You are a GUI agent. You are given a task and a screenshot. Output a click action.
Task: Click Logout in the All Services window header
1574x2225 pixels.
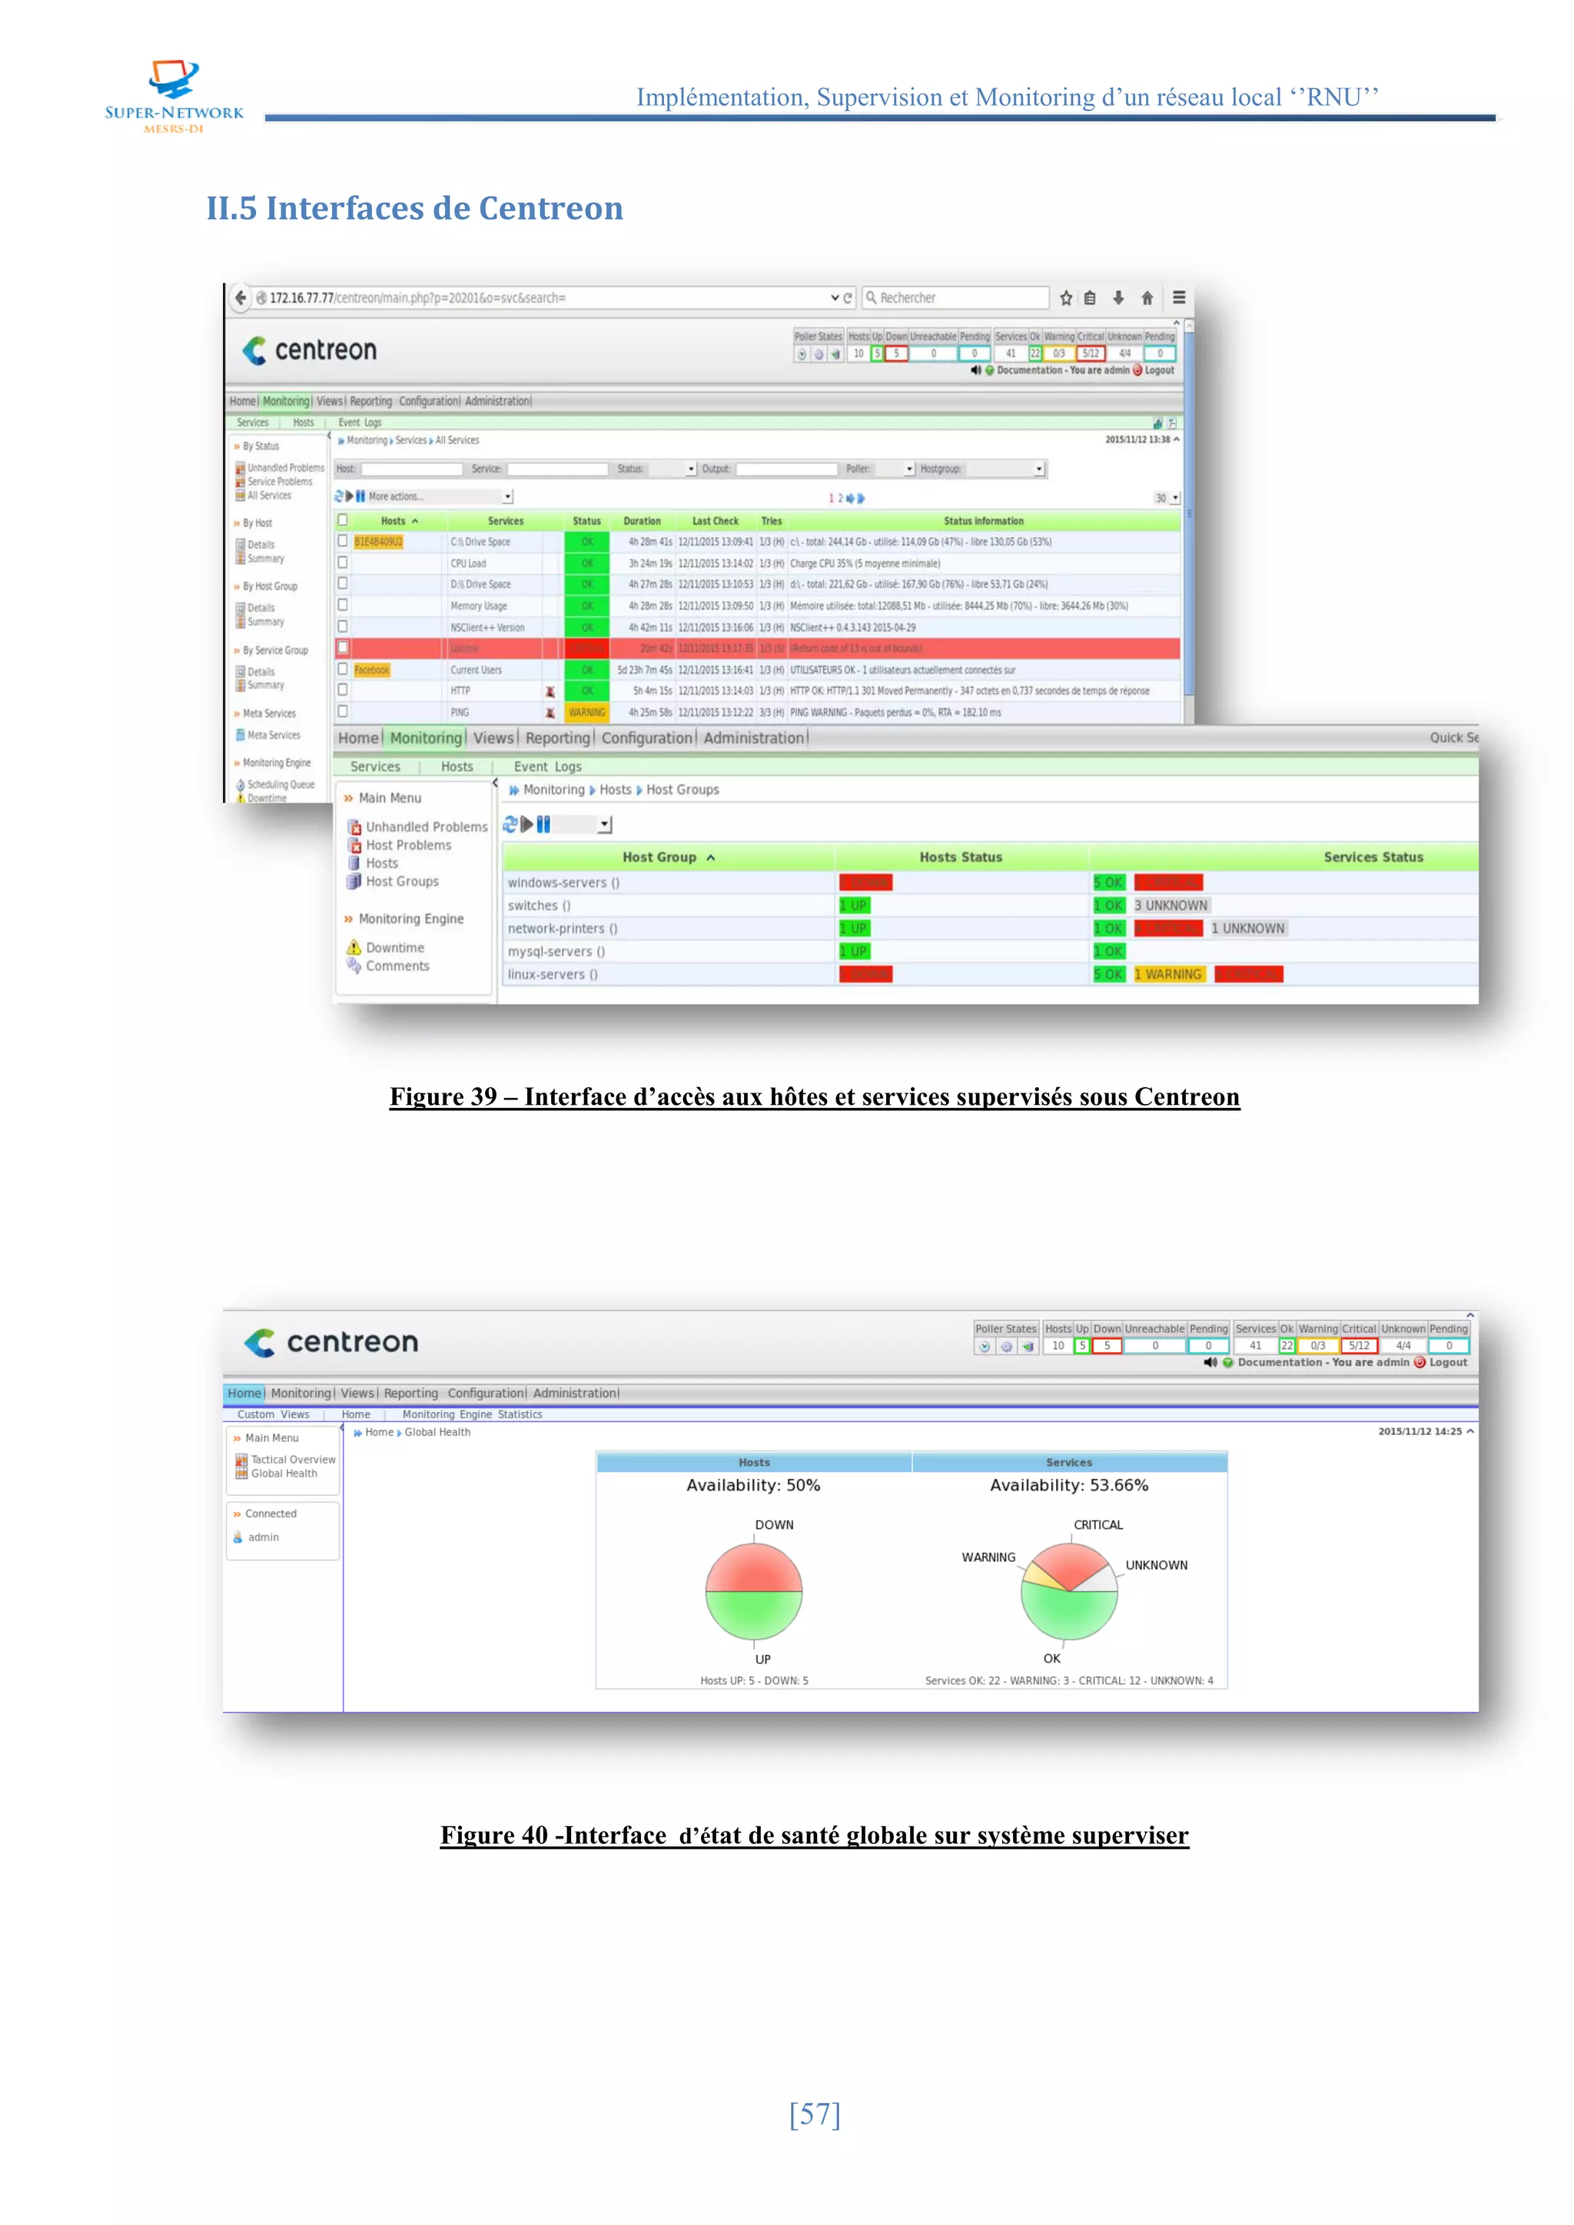point(1159,370)
